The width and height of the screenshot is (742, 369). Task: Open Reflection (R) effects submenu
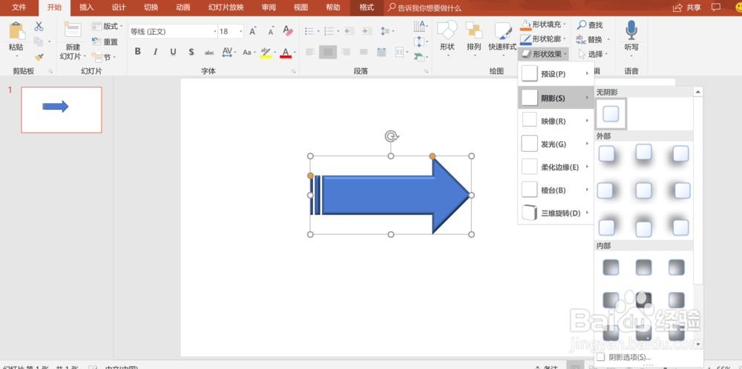[x=556, y=121]
